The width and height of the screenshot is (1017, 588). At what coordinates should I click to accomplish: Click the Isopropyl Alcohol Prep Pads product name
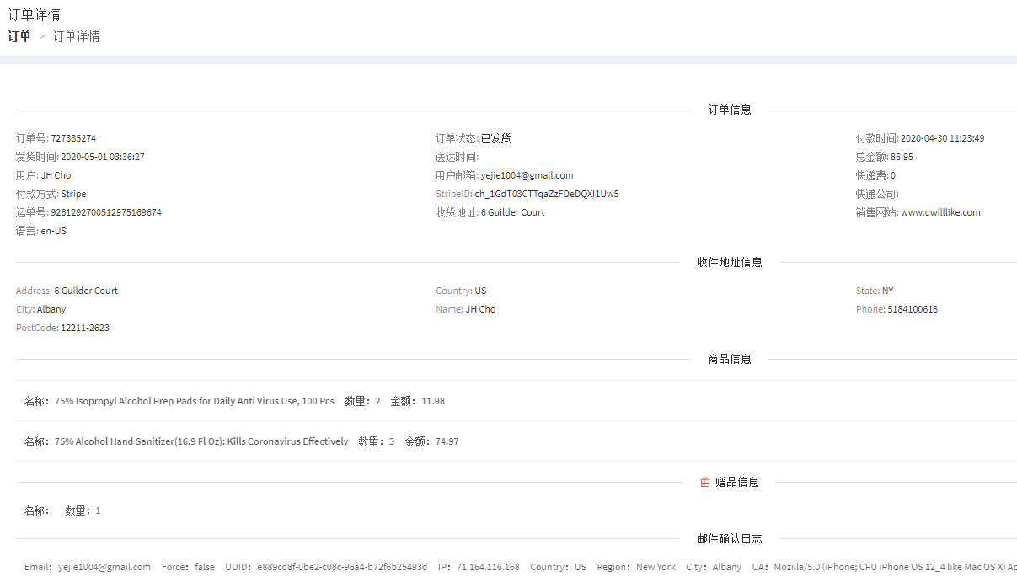tap(194, 401)
